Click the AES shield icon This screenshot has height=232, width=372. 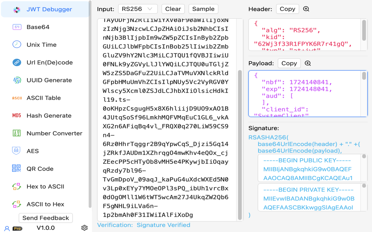[16, 151]
